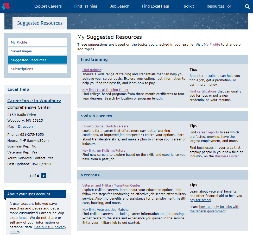Open the search magnifier icon
Screen dimensions: 253x235
[247, 7]
